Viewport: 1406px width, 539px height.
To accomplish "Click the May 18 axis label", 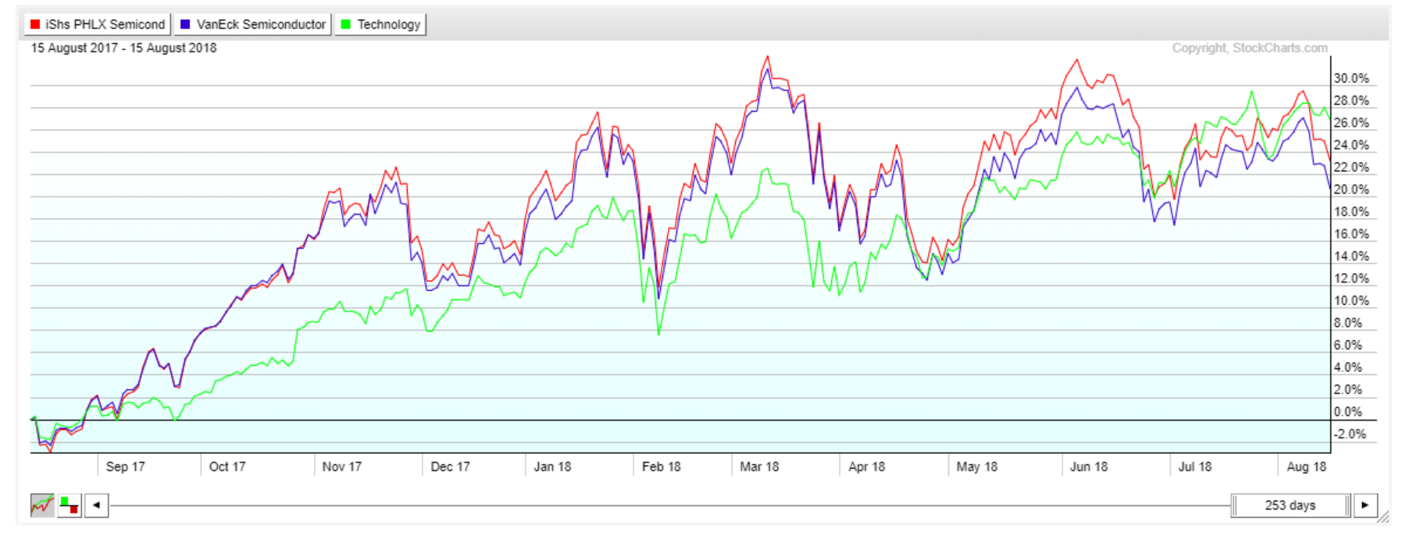I will tap(976, 466).
